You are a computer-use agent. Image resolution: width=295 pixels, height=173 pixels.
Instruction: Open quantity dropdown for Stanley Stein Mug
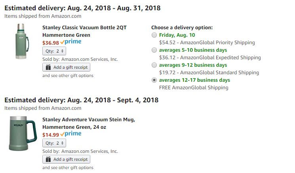pos(54,143)
